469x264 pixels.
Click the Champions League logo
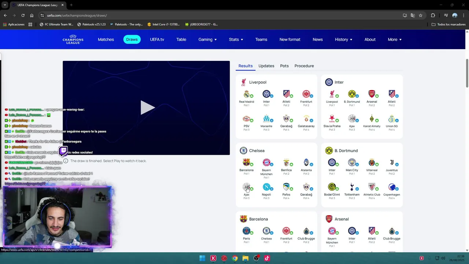(x=73, y=39)
